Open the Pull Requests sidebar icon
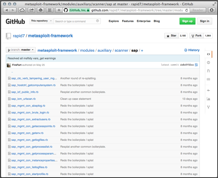The width and height of the screenshot is (218, 178). 208,71
